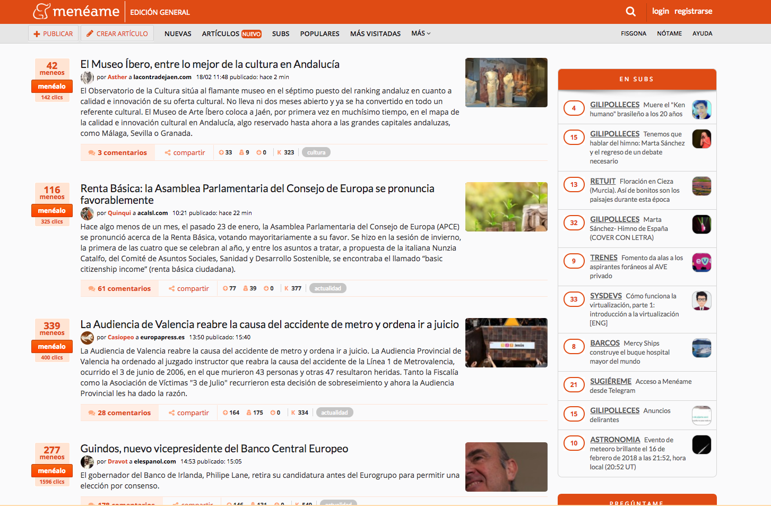Click CREAR ARTÍCULO button

(x=118, y=33)
